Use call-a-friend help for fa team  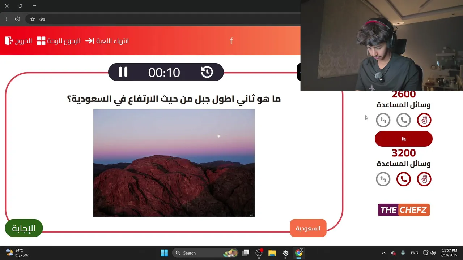coord(404,179)
